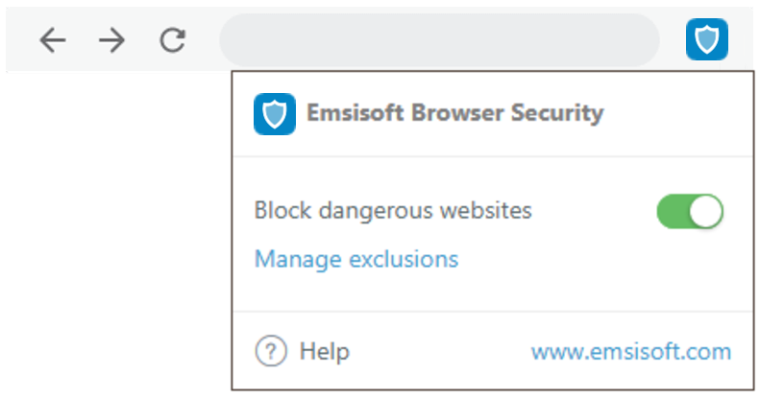Click the green track of the toggle
760x398 pixels.
673,212
